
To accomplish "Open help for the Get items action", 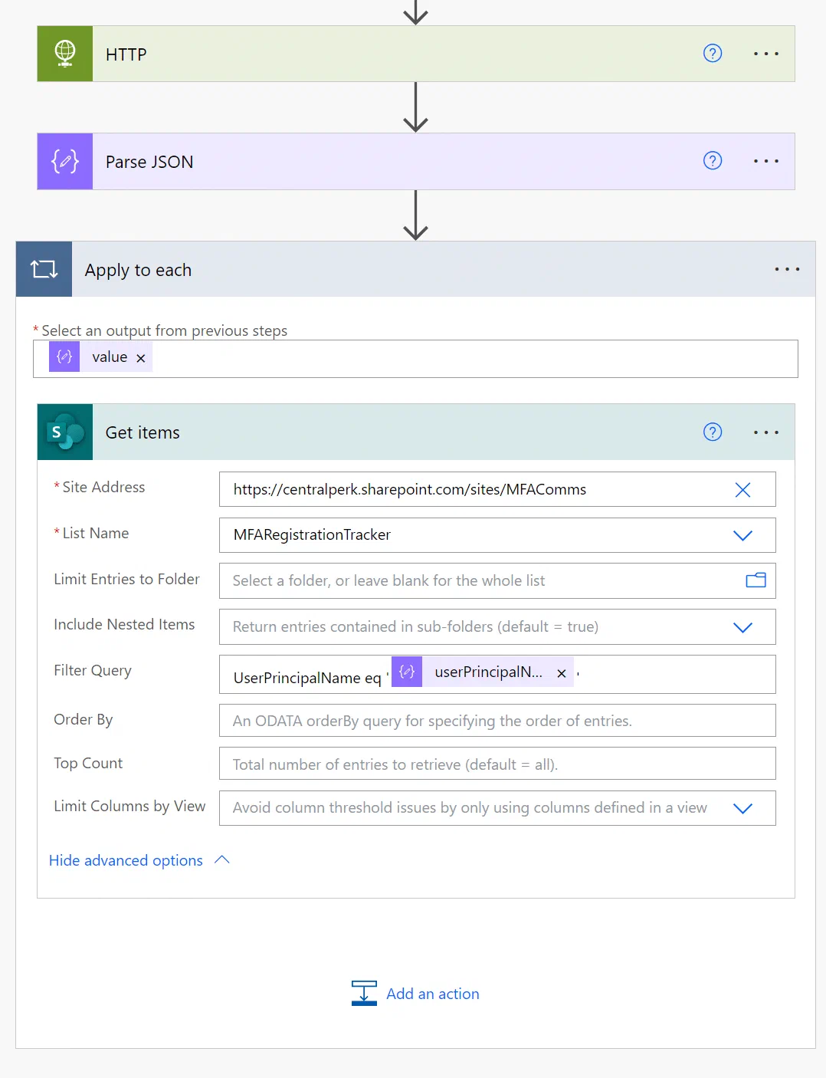I will 713,432.
